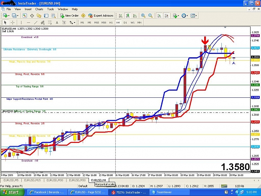The width and height of the screenshot is (261, 196).
Task: Open the EURUSD - Page 5232 taskbar window
Action: pos(88,192)
